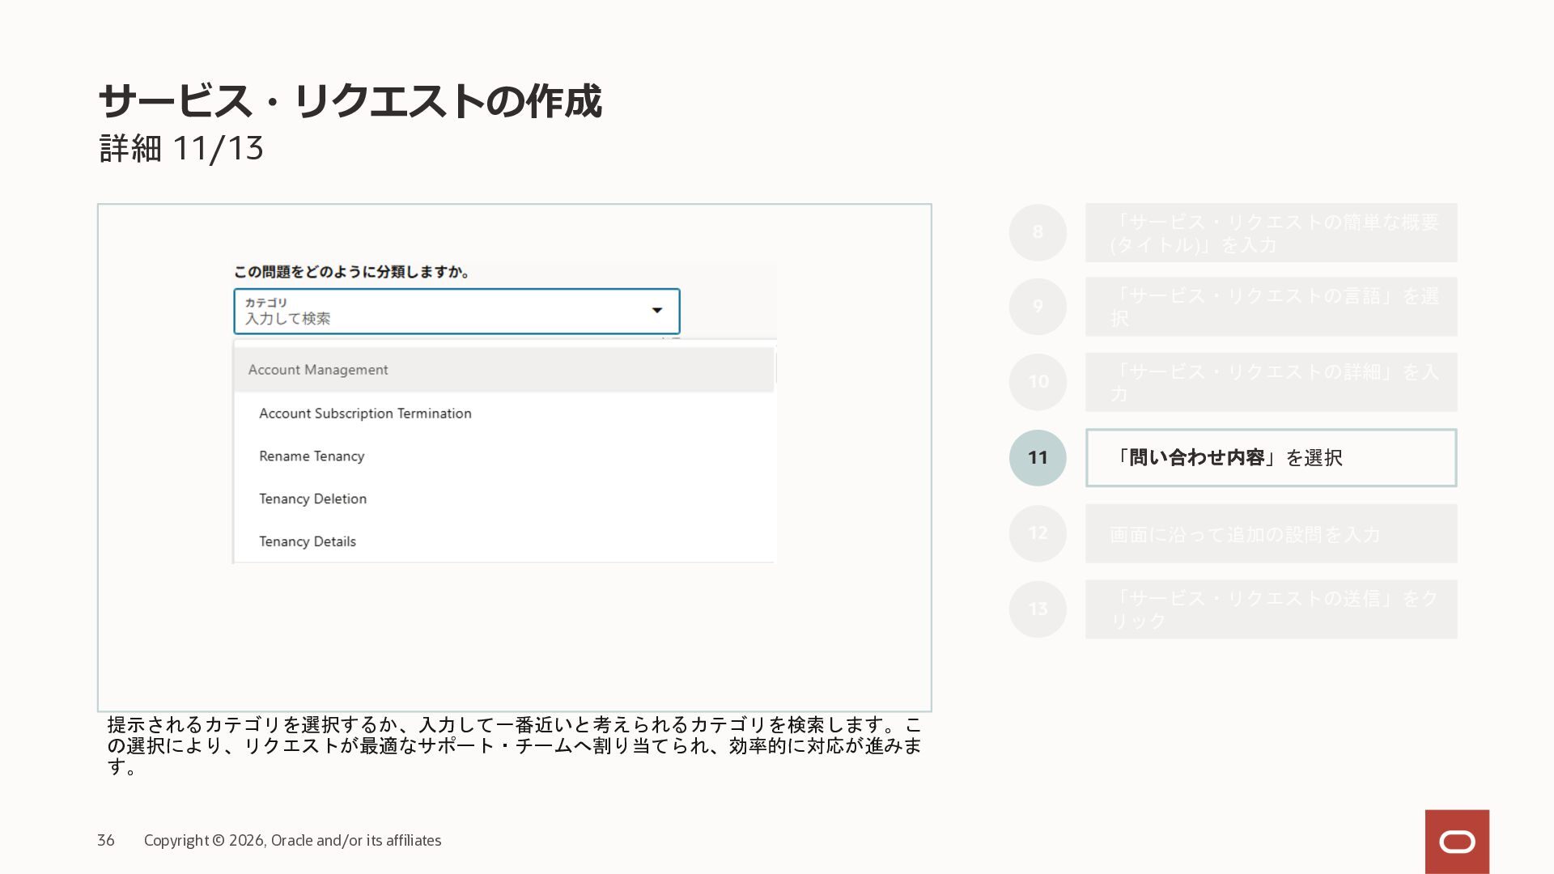The image size is (1554, 874).
Task: Choose Account Subscription Termination option
Action: [365, 414]
